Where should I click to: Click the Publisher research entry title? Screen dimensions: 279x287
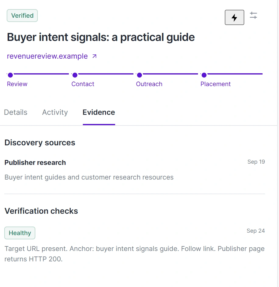point(35,162)
